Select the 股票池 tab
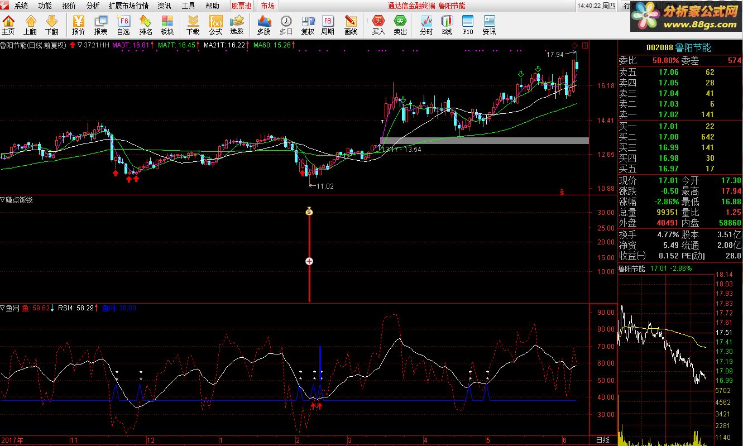 click(x=241, y=6)
